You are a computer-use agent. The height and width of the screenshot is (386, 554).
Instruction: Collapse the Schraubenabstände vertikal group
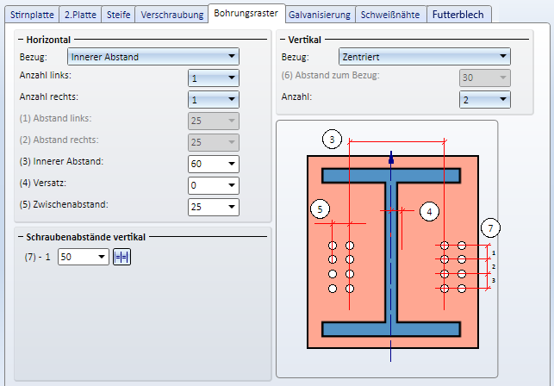(x=21, y=237)
